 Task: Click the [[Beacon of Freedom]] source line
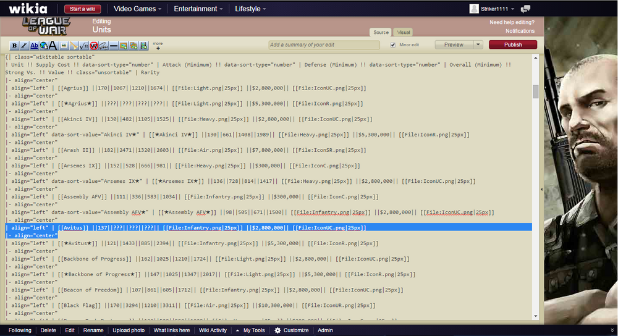(204, 290)
